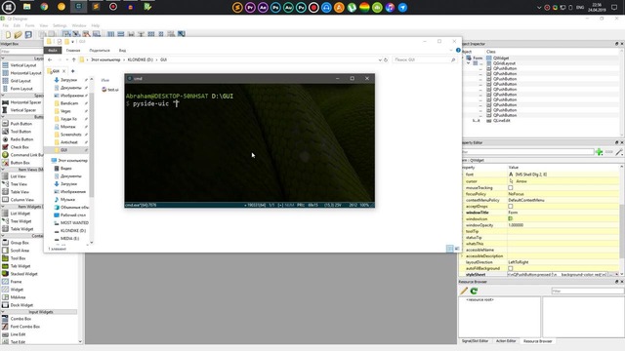
Task: Click the Adjust Size toolbar icon
Action: coord(182,34)
